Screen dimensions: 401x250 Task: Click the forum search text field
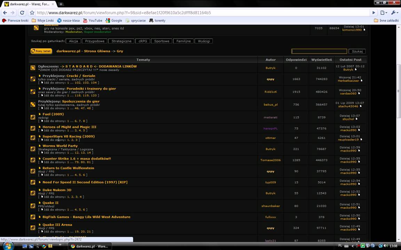tap(319, 51)
